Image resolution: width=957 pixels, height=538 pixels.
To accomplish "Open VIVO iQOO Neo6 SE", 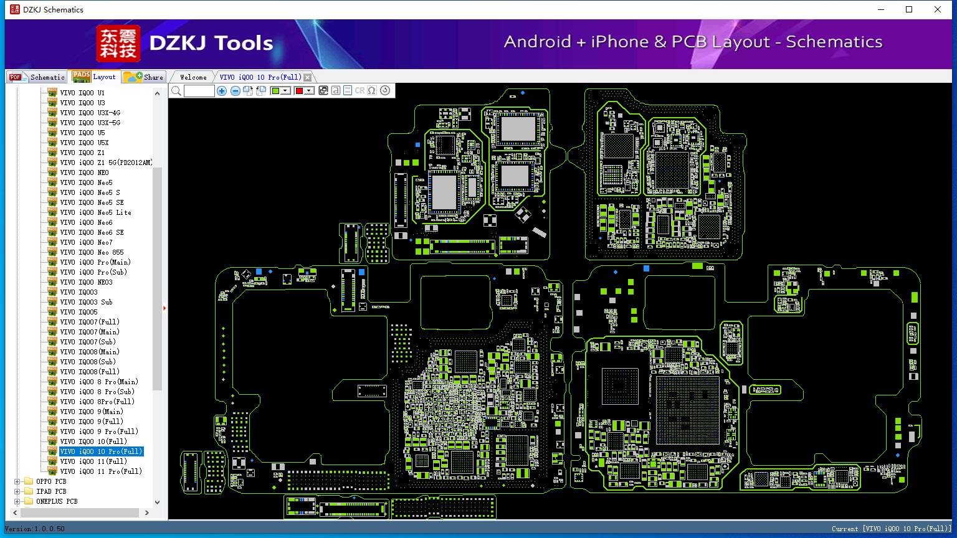I will (92, 232).
